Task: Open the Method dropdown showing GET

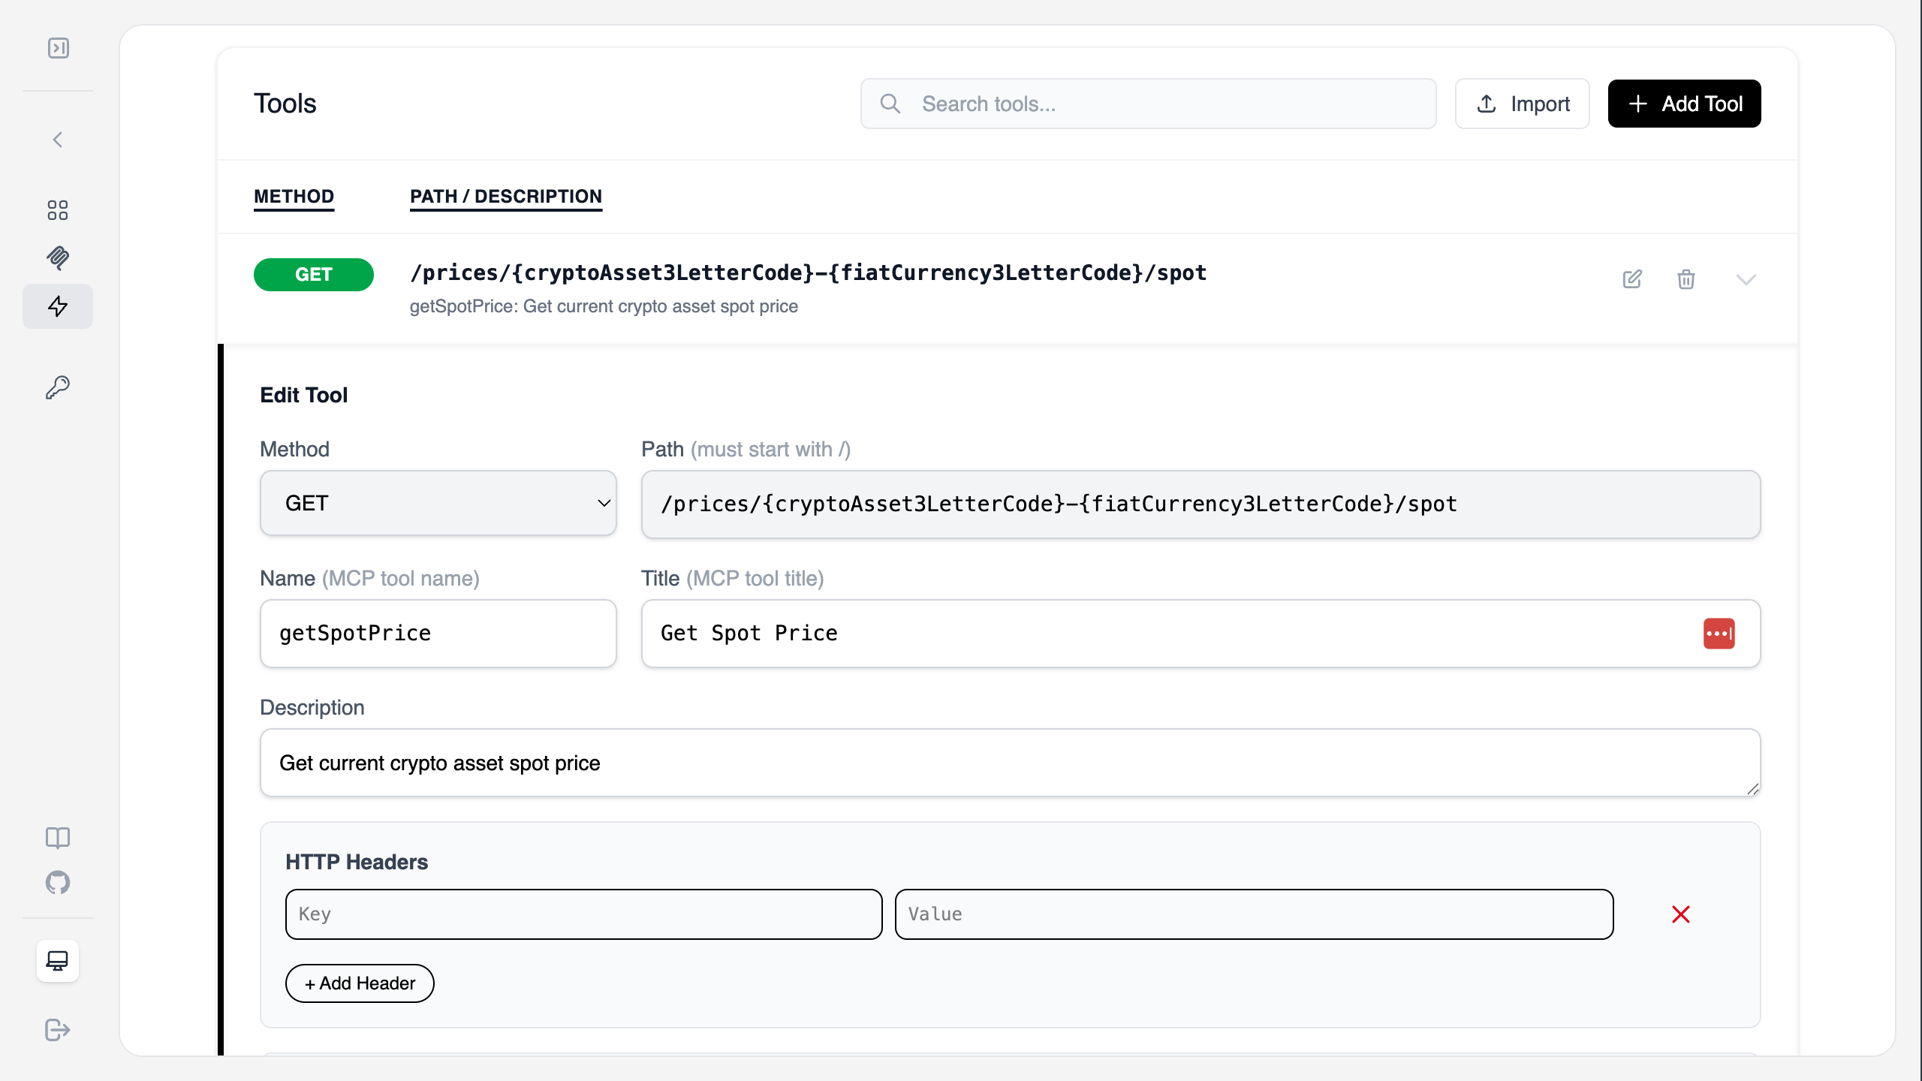Action: (x=438, y=503)
